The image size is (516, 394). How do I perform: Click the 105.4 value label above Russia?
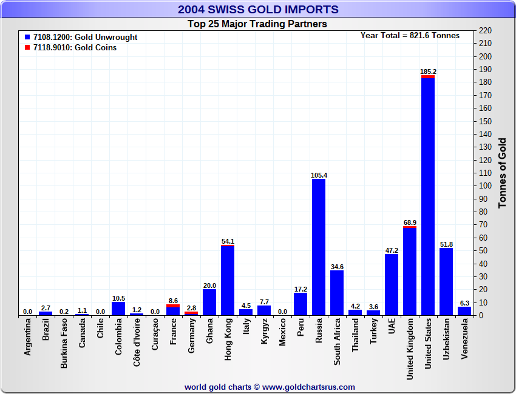pyautogui.click(x=319, y=175)
